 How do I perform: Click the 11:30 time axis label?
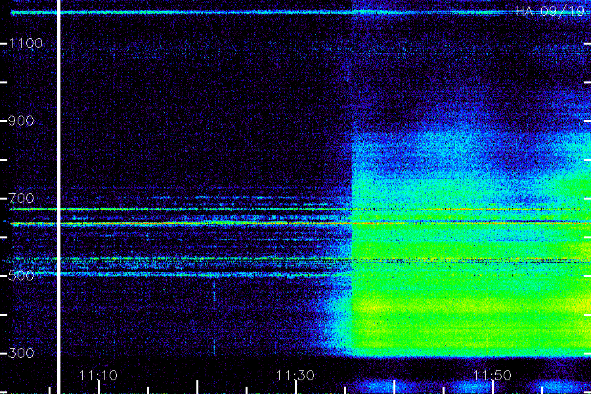(x=295, y=376)
